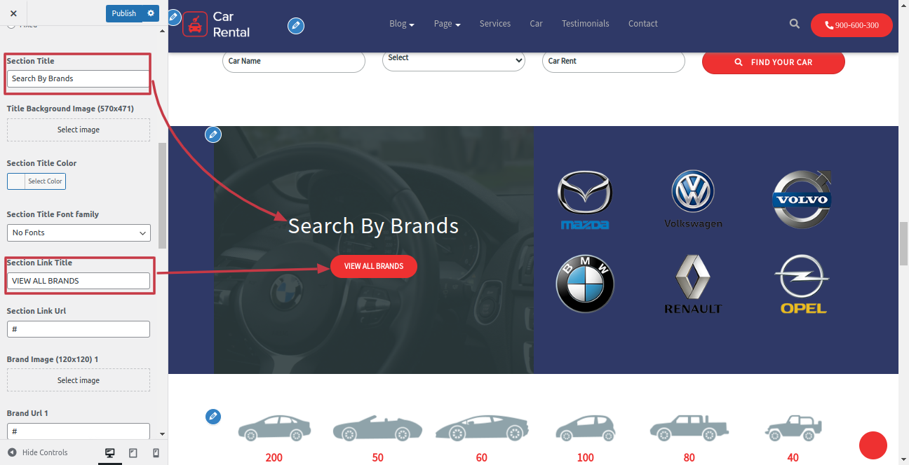This screenshot has height=465, width=909.
Task: Call the 900-600-300 phone button
Action: [x=851, y=25]
